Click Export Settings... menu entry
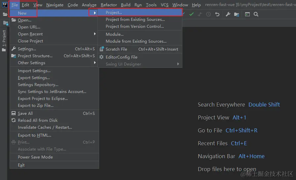The image size is (296, 180). [x=54, y=78]
